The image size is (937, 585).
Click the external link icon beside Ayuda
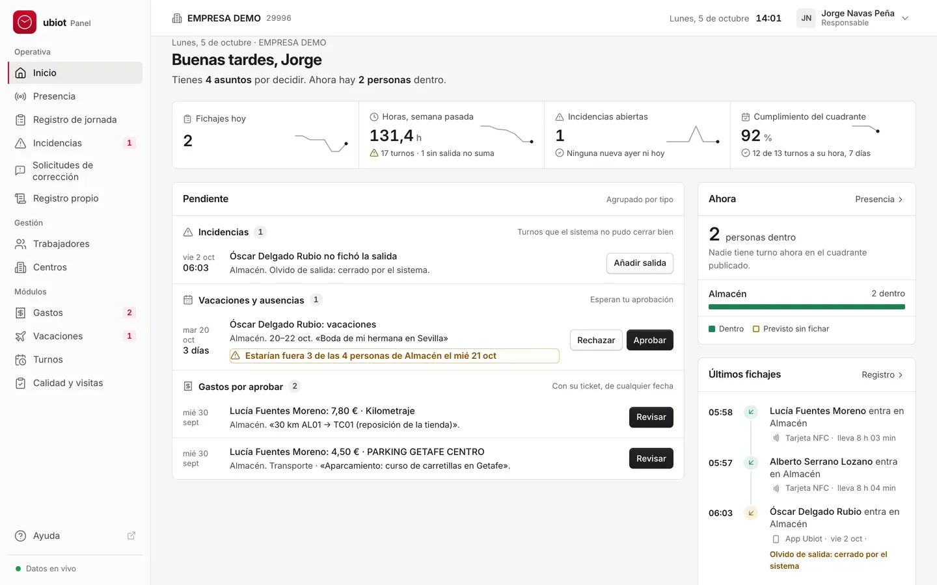[131, 536]
